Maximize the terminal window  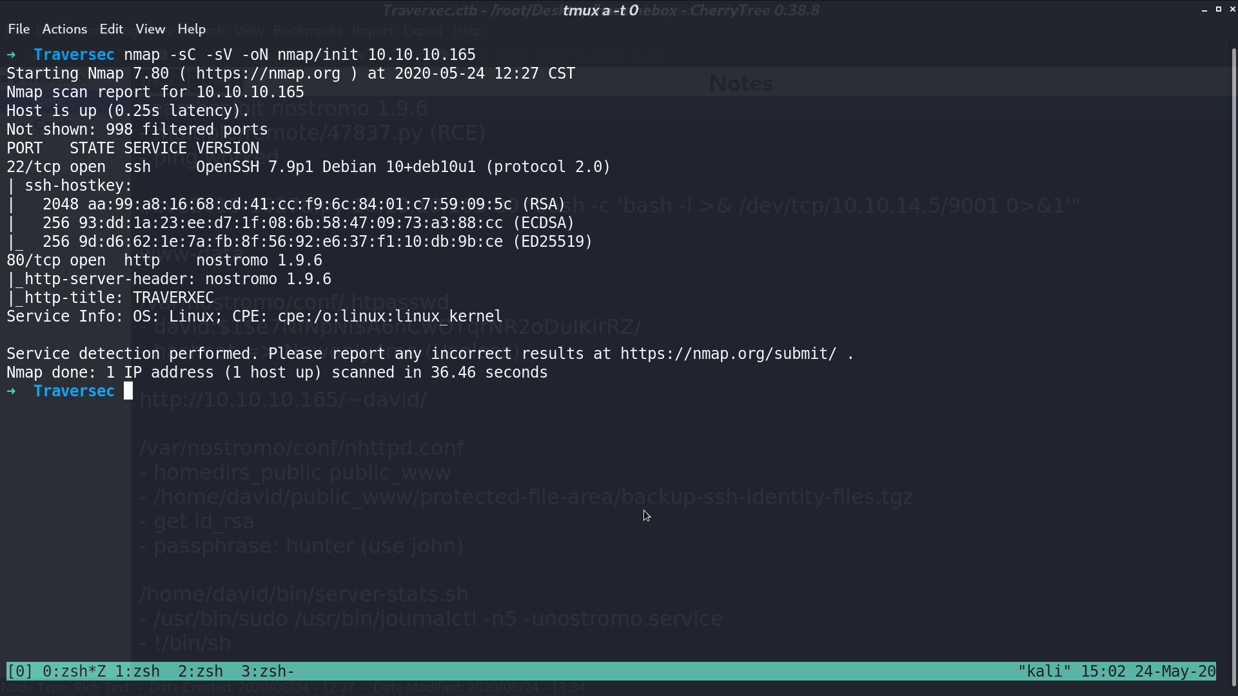(1219, 10)
